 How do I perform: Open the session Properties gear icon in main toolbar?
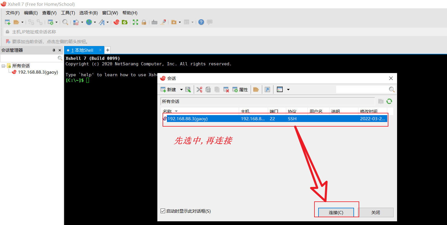point(51,22)
